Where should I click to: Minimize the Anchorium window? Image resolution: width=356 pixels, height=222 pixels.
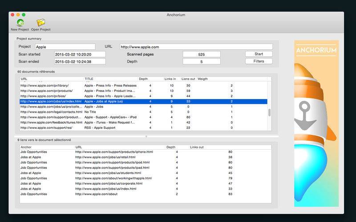[x=18, y=15]
